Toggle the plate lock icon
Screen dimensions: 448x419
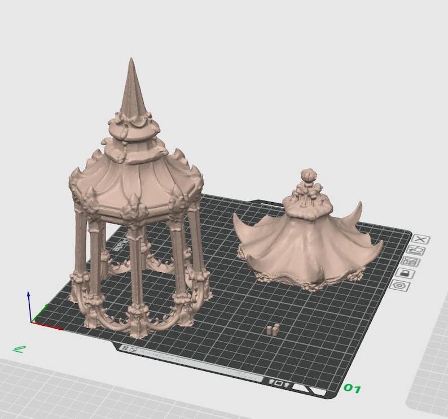click(x=406, y=273)
